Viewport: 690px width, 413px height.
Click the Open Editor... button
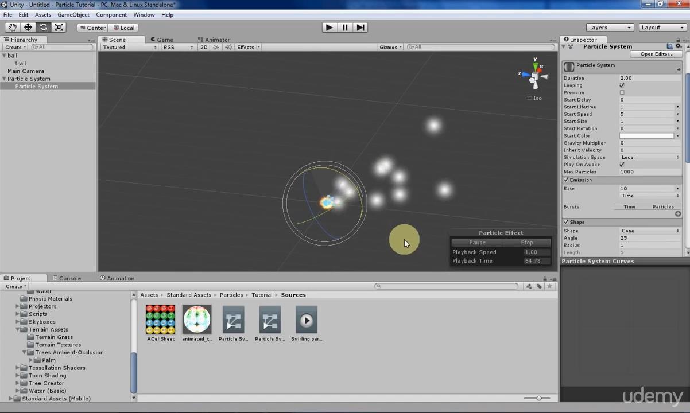[657, 54]
